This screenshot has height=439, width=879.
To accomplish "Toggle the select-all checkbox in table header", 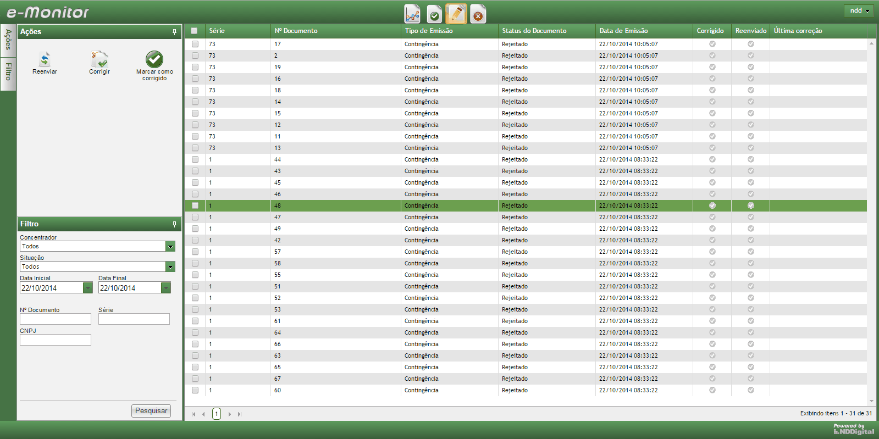I will [x=194, y=31].
